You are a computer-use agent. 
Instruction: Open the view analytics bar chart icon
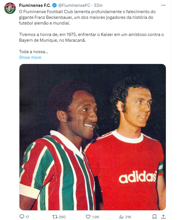pos(121,217)
